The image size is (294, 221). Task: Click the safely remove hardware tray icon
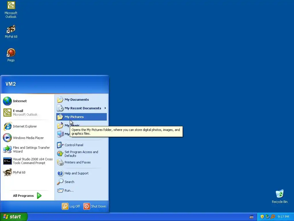[267, 217]
